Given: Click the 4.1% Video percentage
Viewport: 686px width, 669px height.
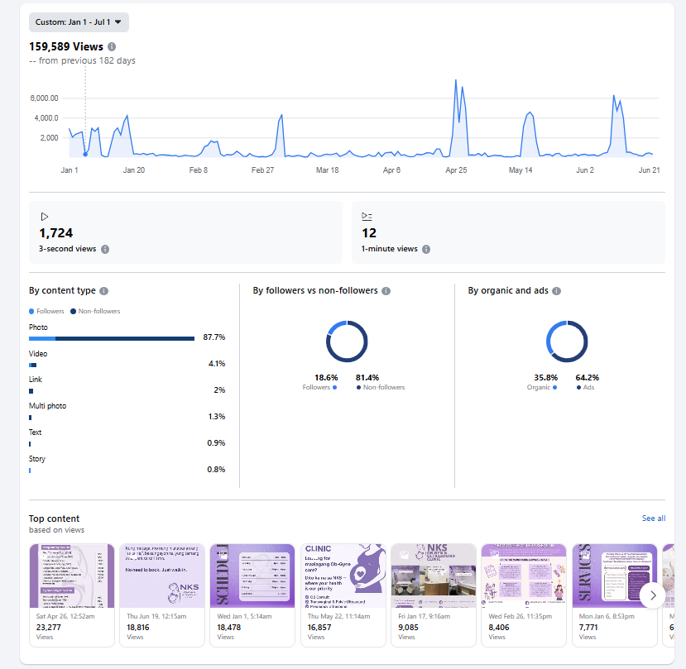Looking at the screenshot, I should [x=217, y=364].
